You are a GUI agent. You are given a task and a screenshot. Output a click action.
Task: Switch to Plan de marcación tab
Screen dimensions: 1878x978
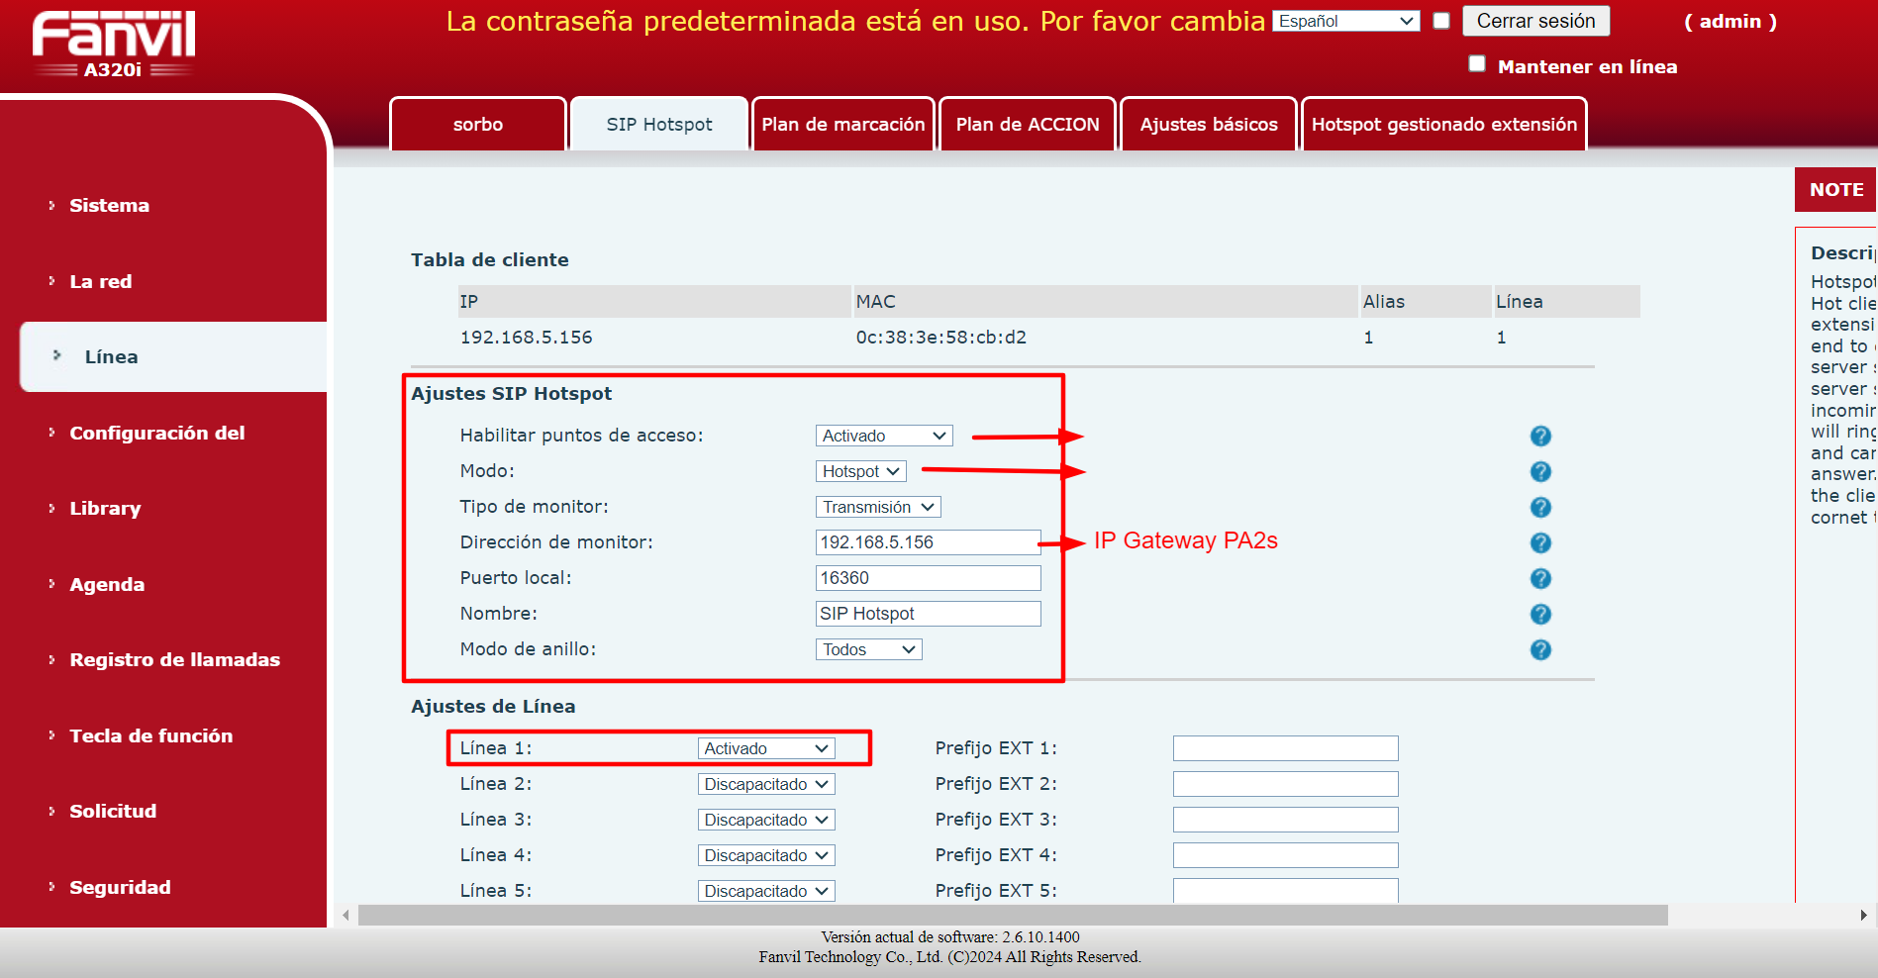[x=843, y=125]
